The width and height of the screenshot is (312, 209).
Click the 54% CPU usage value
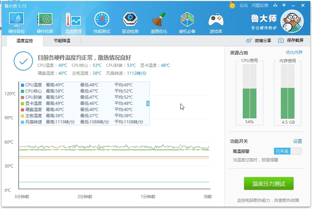249,122
